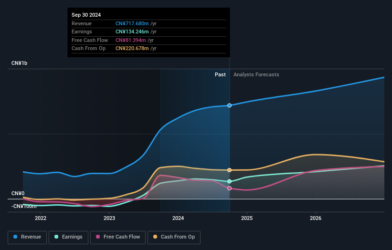This screenshot has height=250, width=392.
Task: Click earnings value CN¥134.246m in tooltip
Action: (132, 31)
